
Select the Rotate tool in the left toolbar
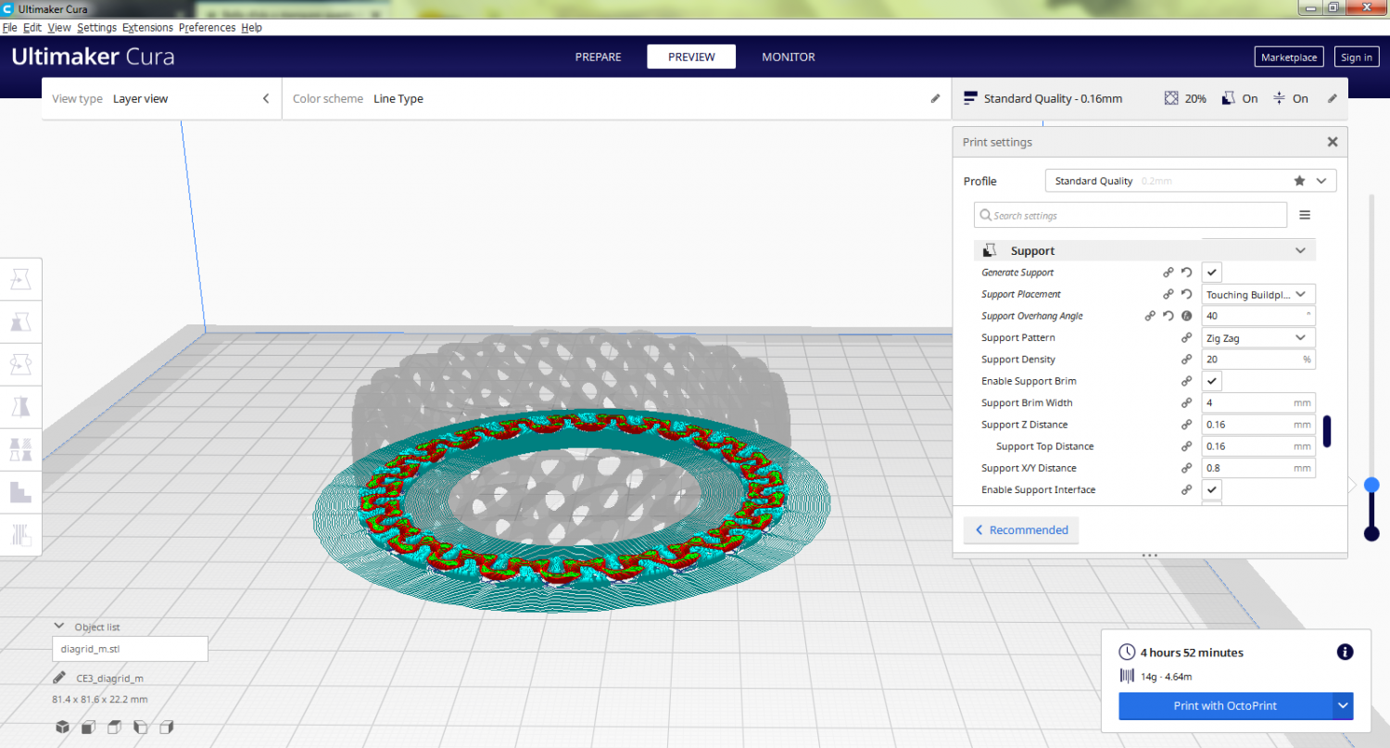[x=20, y=364]
